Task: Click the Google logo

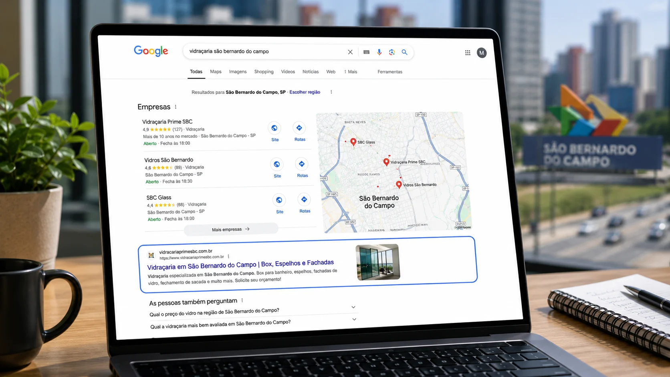Action: point(151,51)
